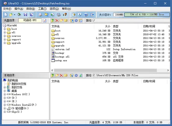Screen dimensions: 172x126
Task: Expand the support folder in ISO tree
Action: (x=5, y=39)
